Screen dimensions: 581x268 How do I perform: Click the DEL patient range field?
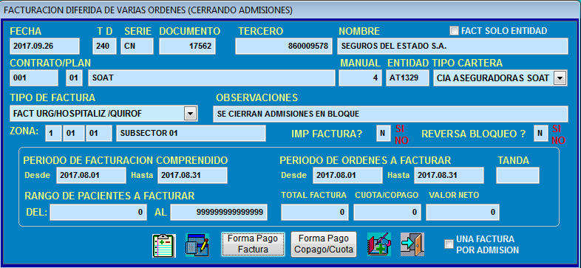pos(98,213)
